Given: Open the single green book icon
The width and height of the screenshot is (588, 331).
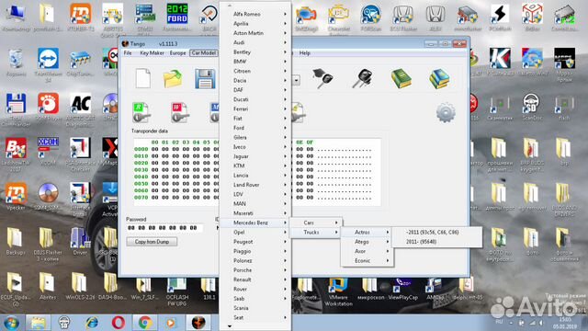Looking at the screenshot, I should [401, 79].
